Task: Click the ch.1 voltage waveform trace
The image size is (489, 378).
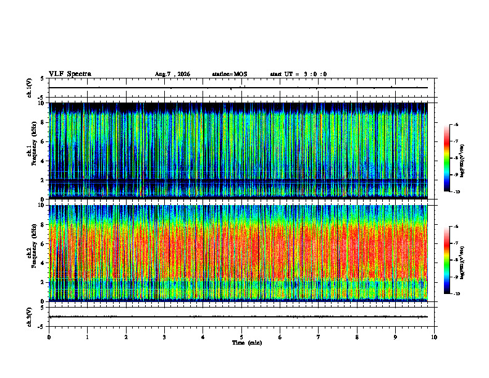Action: [238, 88]
